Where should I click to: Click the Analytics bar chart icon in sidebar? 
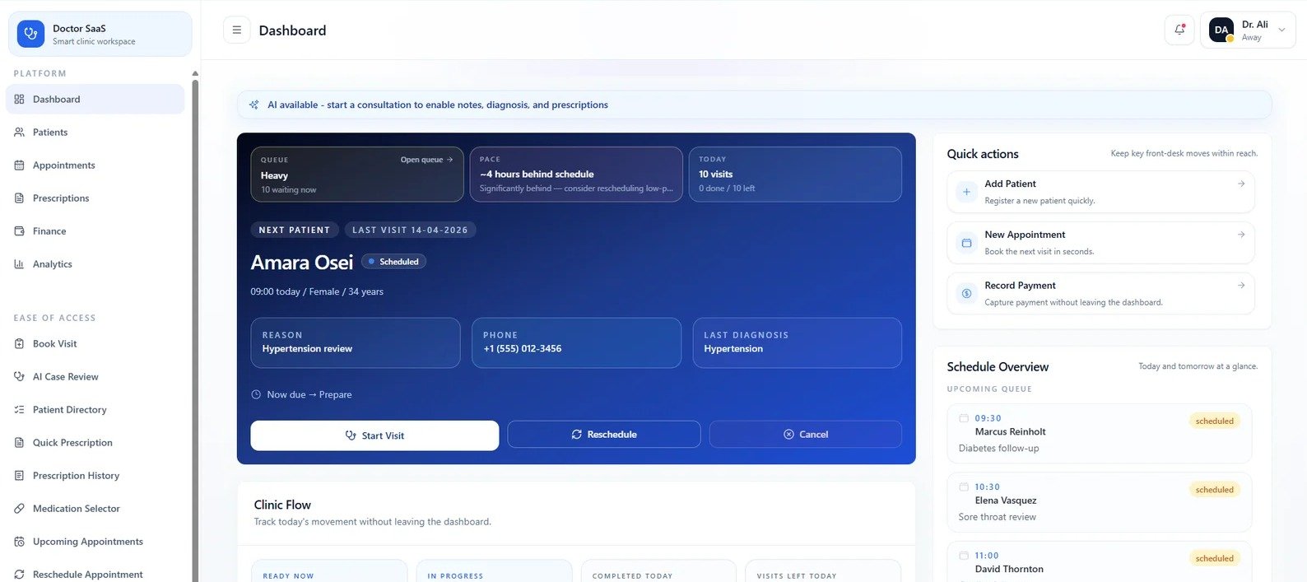19,263
